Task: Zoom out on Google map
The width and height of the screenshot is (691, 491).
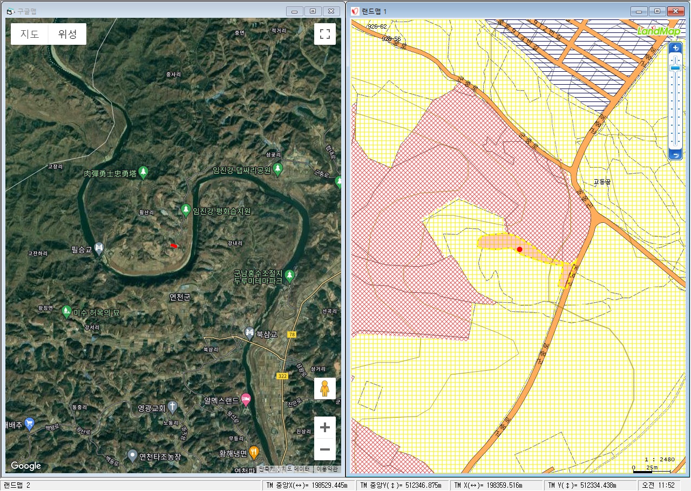Action: pos(324,449)
